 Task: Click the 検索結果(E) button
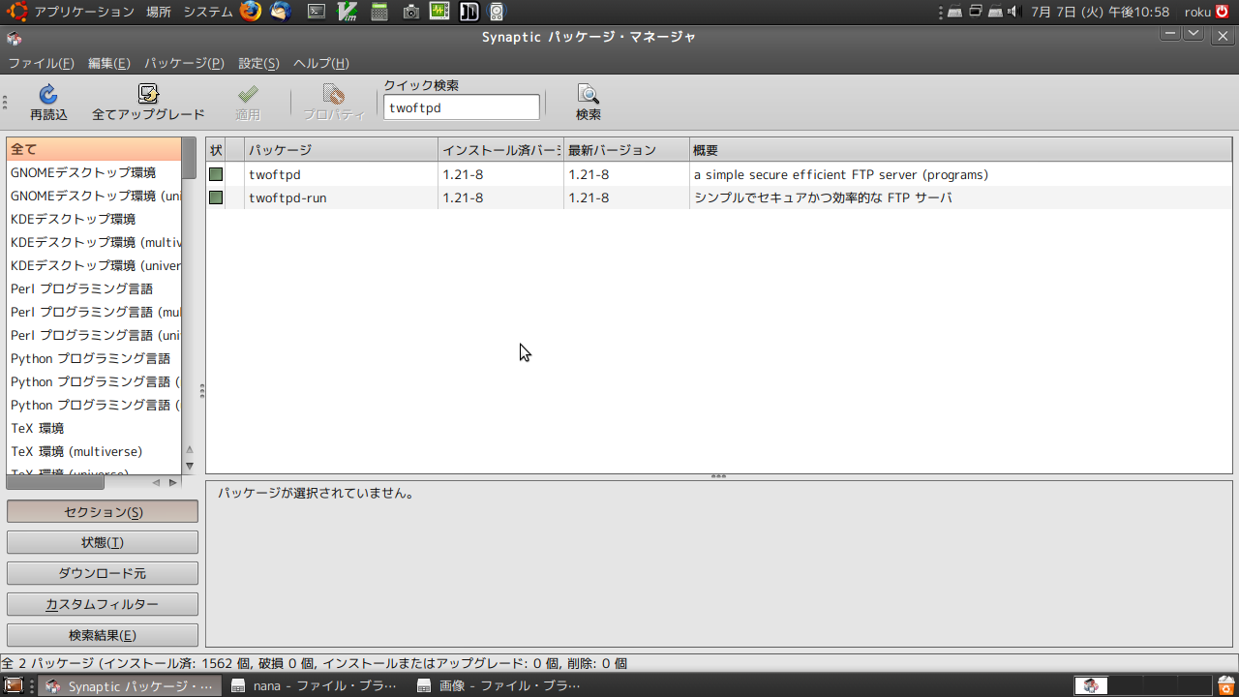103,635
